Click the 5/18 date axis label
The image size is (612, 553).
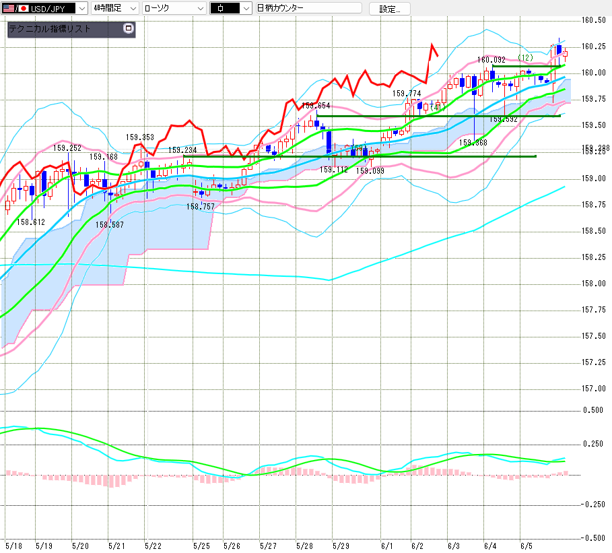pos(13,546)
